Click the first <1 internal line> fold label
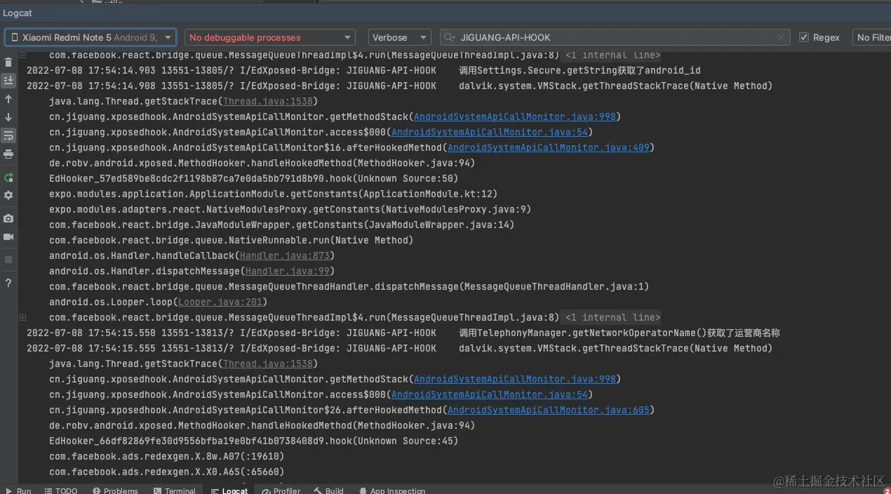891x494 pixels. 612,55
